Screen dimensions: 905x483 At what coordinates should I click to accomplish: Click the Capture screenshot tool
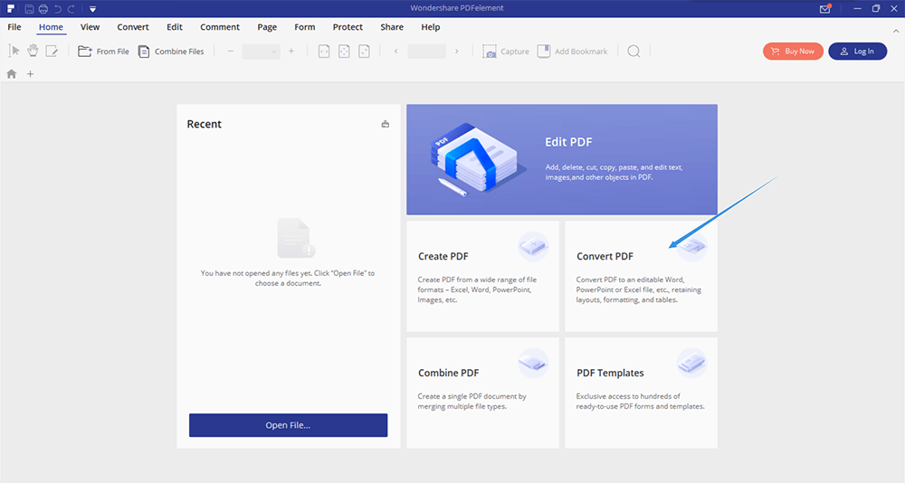coord(506,52)
